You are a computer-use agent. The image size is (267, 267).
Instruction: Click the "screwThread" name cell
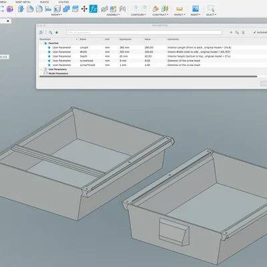click(87, 65)
